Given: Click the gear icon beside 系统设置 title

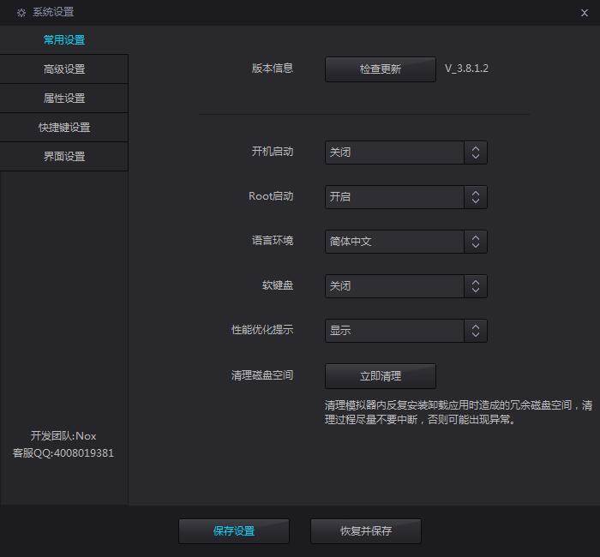Looking at the screenshot, I should 21,13.
